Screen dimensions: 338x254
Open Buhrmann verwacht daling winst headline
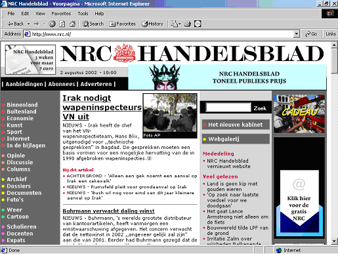pyautogui.click(x=108, y=211)
